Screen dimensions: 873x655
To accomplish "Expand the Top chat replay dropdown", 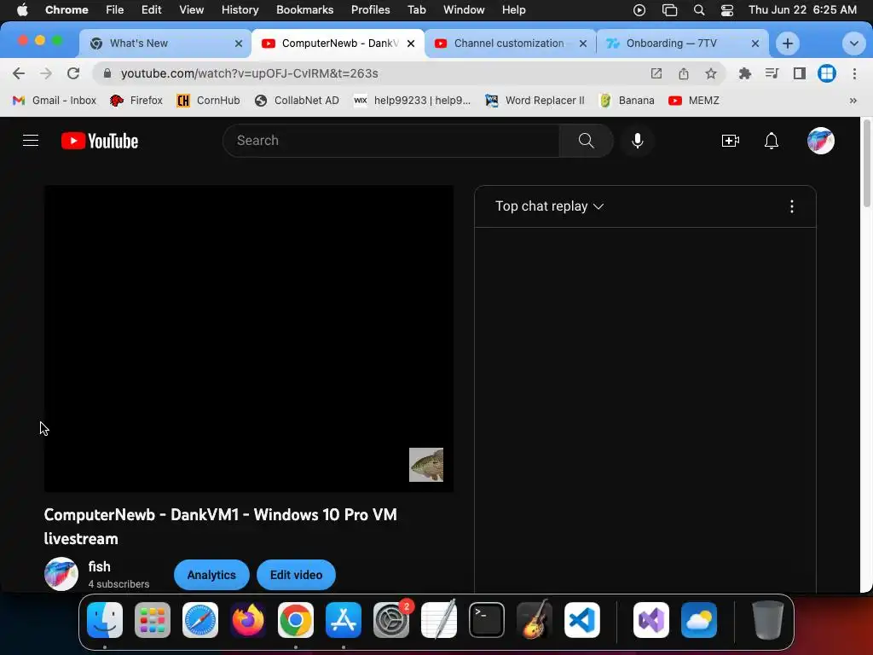I will click(x=550, y=206).
